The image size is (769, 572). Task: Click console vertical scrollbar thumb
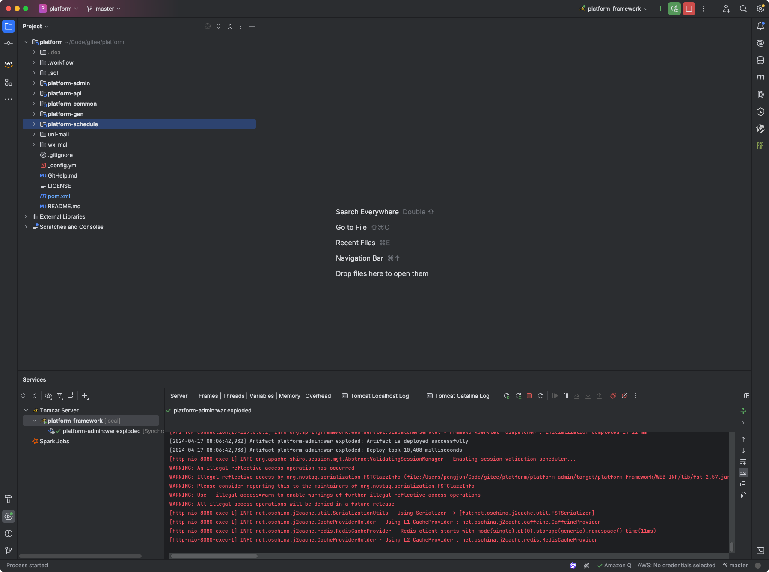tap(732, 547)
